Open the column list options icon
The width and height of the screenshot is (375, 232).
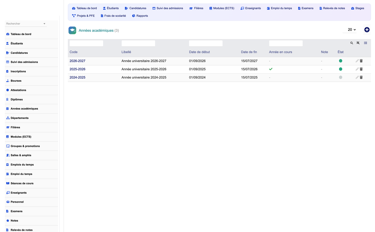tap(366, 43)
